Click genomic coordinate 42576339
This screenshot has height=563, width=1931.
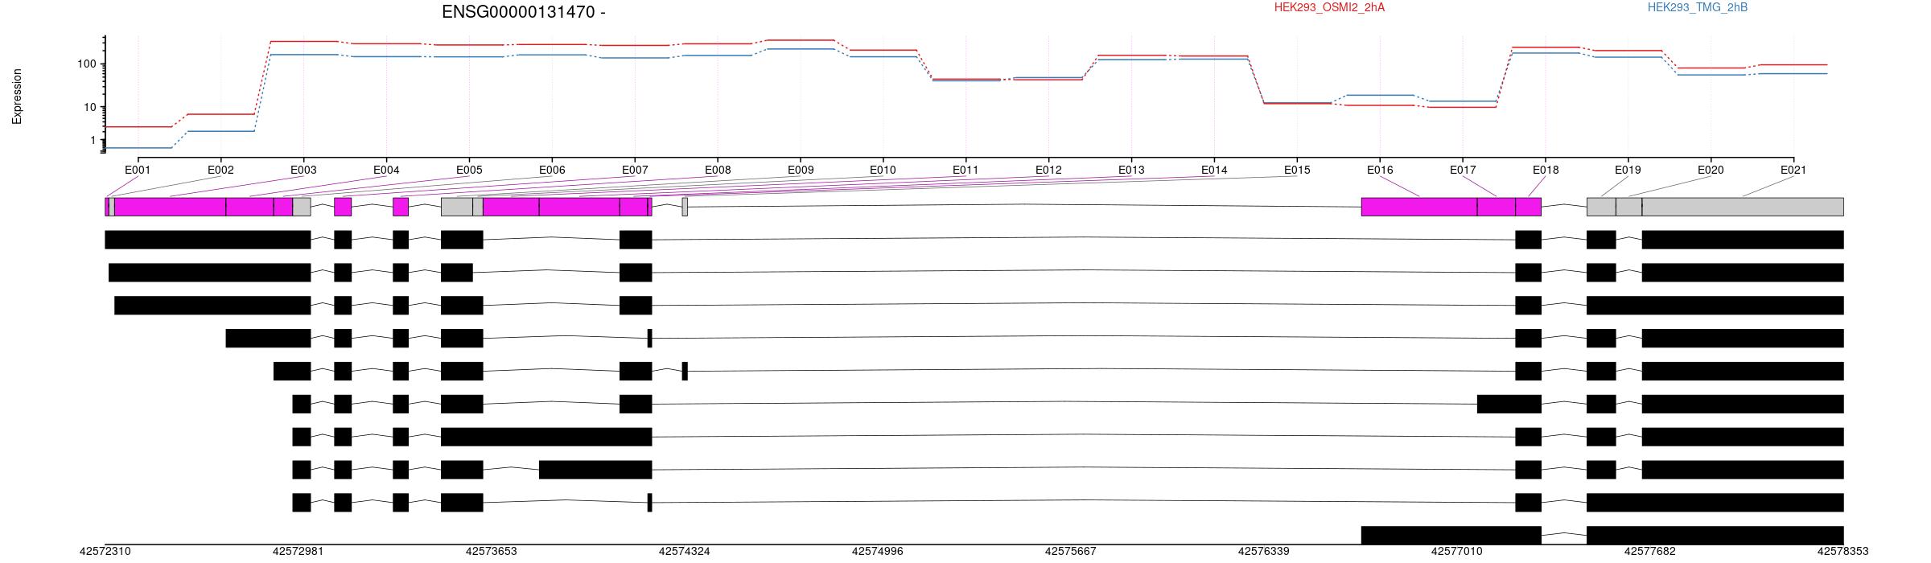(1264, 552)
